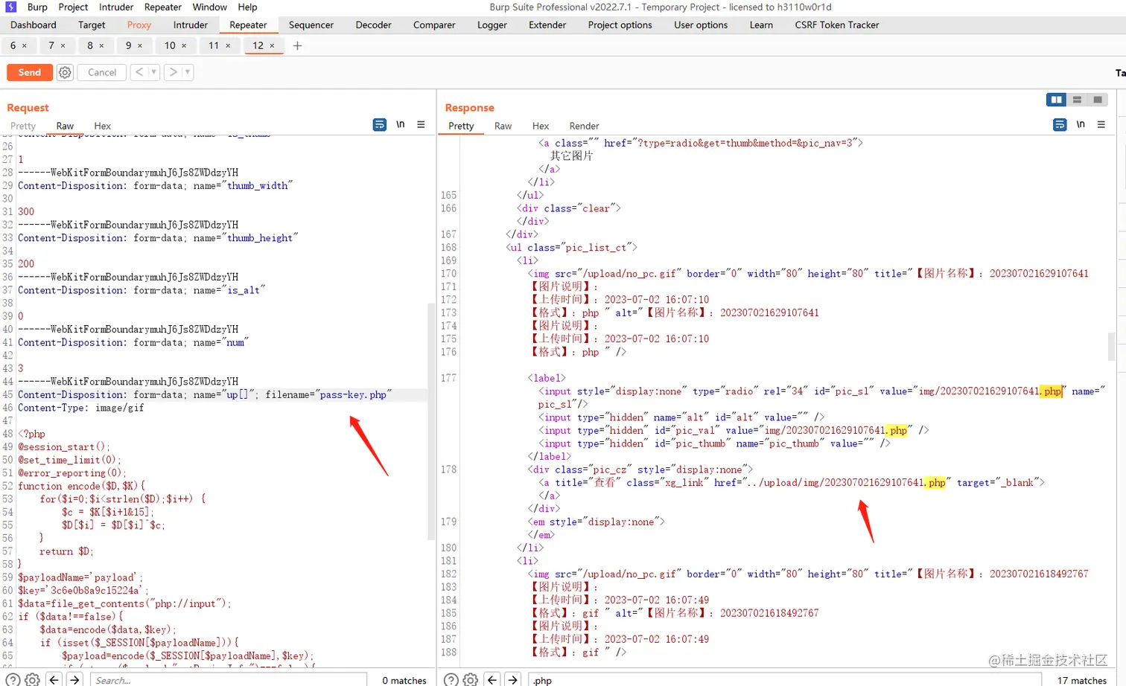
Task: Jump to previous match in Request search
Action: [54, 679]
